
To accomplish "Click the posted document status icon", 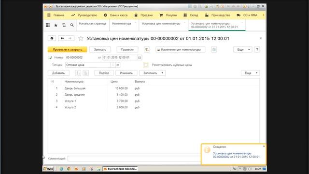I will (x=50, y=58).
